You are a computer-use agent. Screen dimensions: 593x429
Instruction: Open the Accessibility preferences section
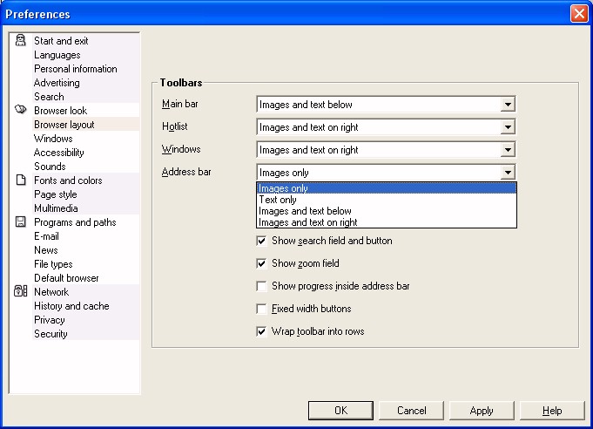[x=59, y=153]
